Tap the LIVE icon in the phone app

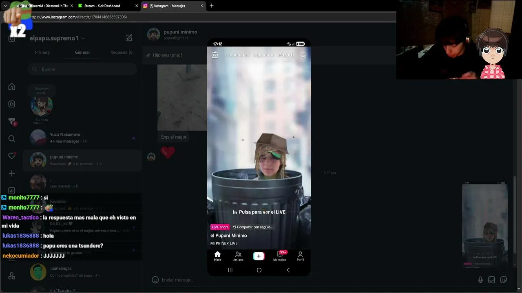click(x=215, y=55)
